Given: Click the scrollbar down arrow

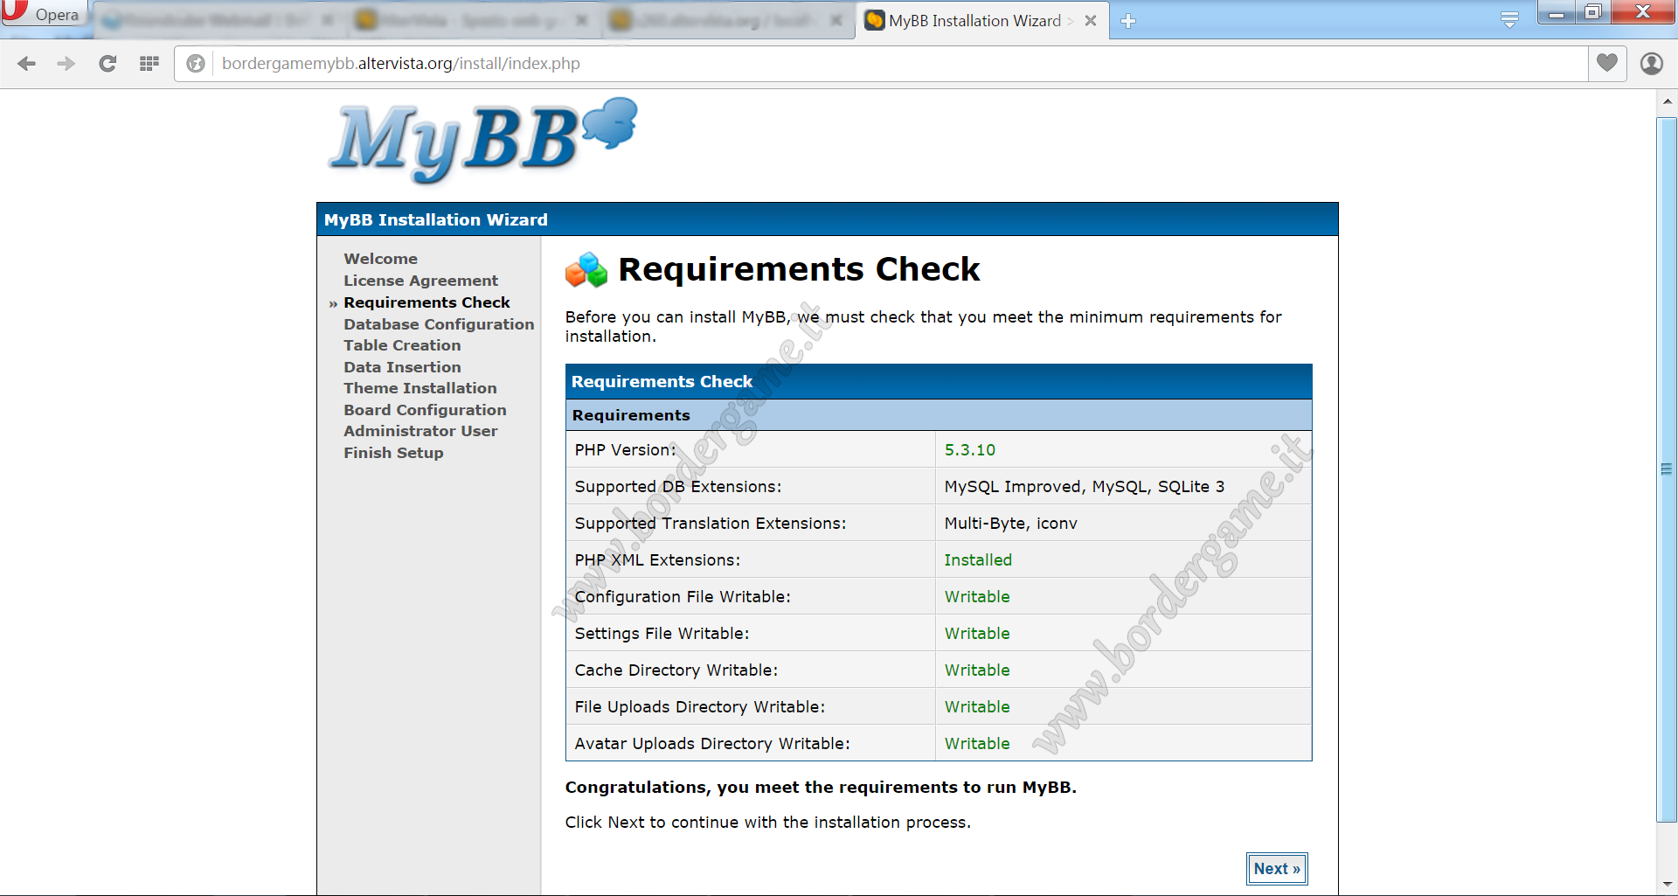Looking at the screenshot, I should click(x=1667, y=885).
